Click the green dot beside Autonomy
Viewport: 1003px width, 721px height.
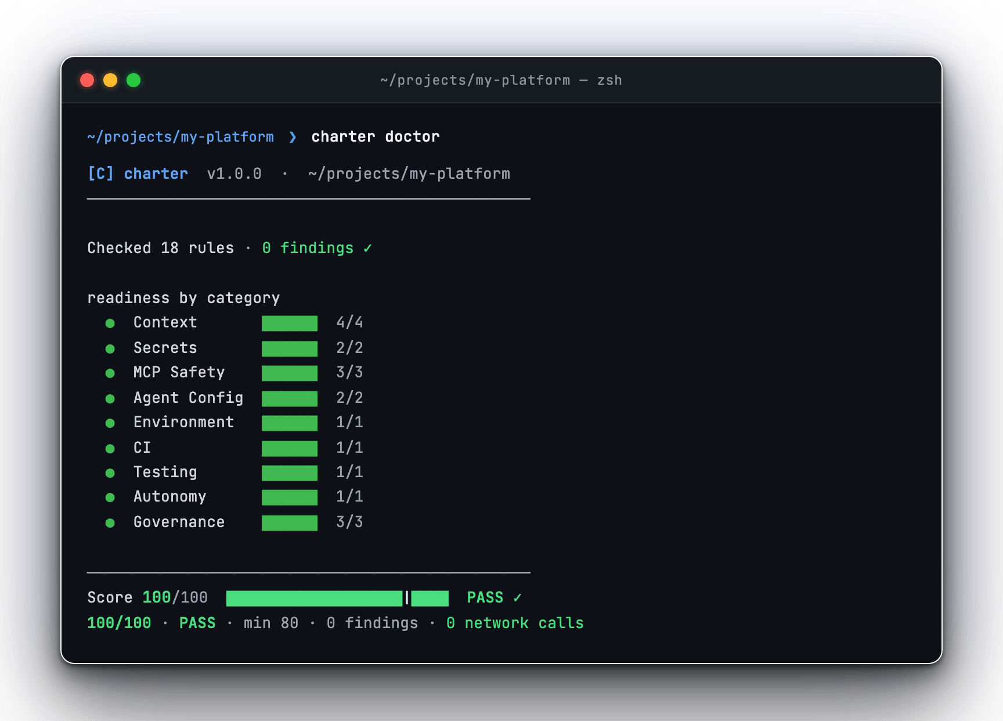[110, 498]
